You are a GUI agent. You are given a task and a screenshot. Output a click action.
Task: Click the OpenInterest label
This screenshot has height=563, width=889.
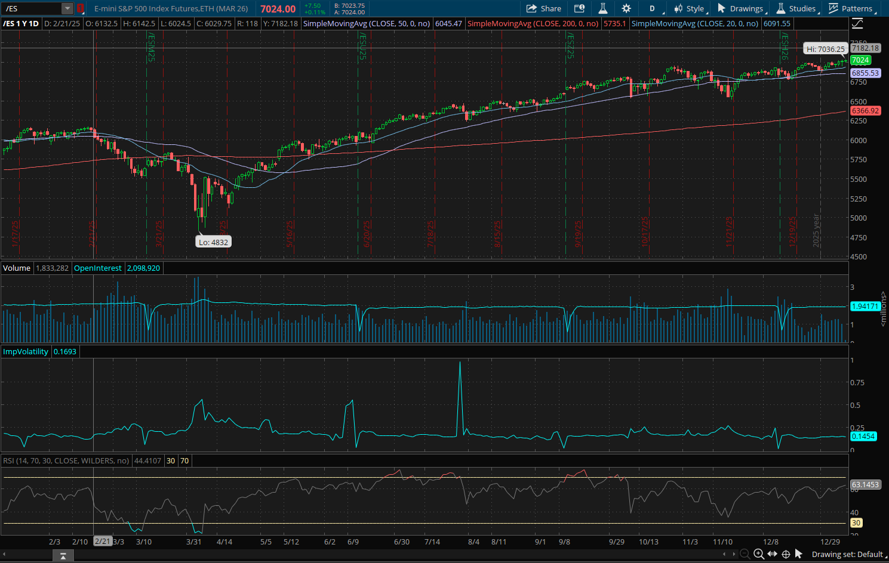coord(97,268)
